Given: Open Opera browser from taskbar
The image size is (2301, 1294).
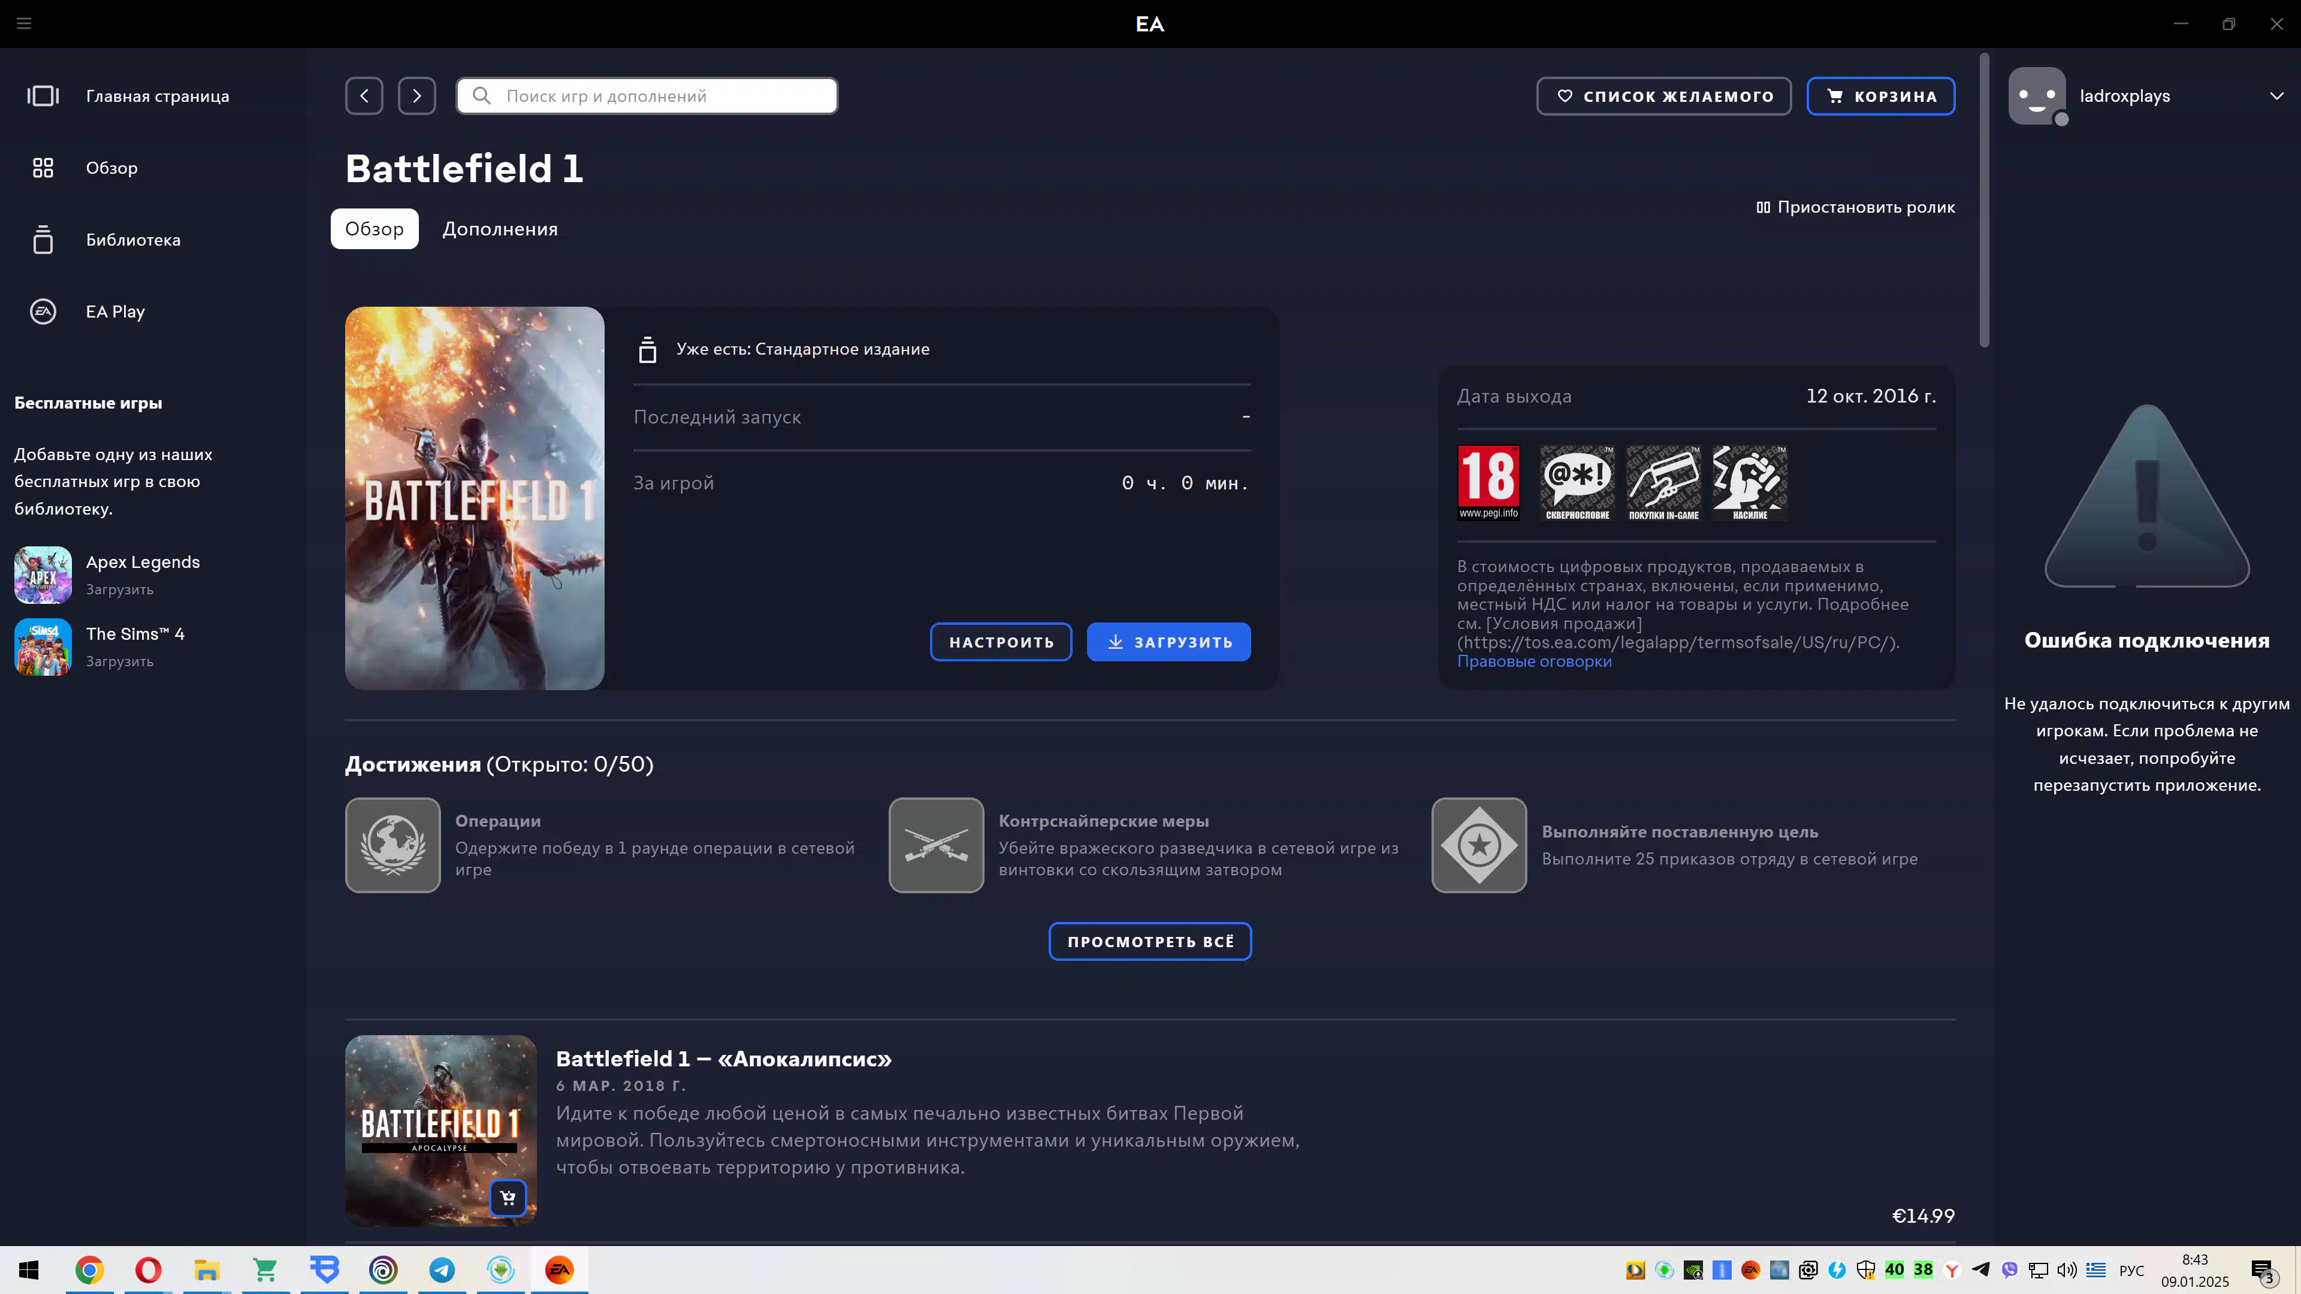Looking at the screenshot, I should (x=148, y=1270).
